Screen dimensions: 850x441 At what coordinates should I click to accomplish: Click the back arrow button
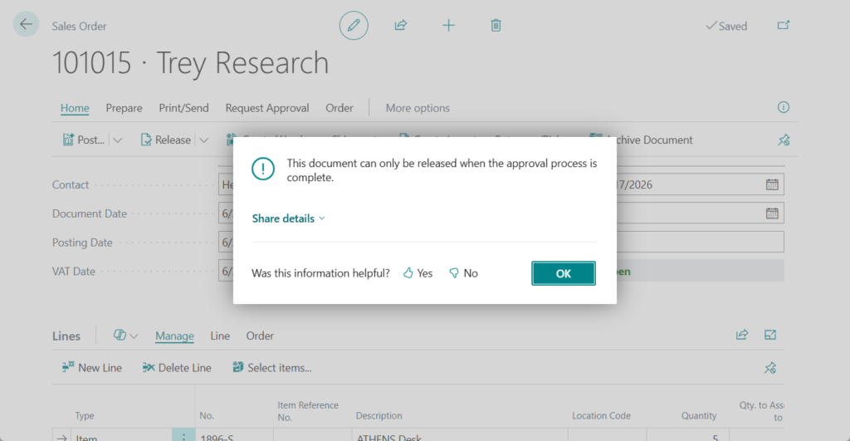click(x=26, y=25)
